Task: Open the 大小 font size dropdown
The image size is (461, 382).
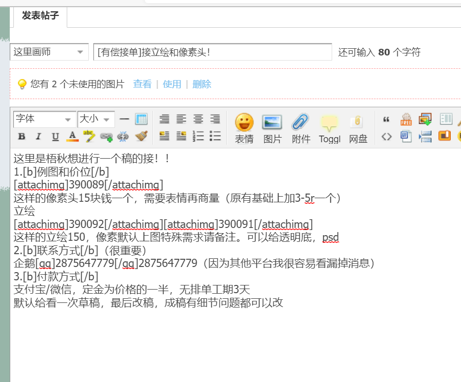Action: [96, 119]
